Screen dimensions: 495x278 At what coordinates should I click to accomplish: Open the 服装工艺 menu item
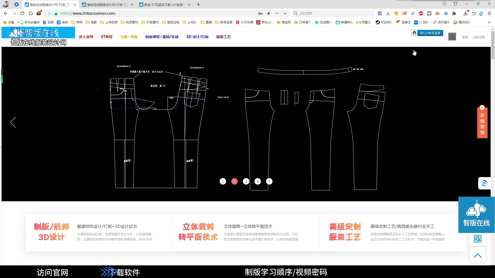[x=224, y=37]
